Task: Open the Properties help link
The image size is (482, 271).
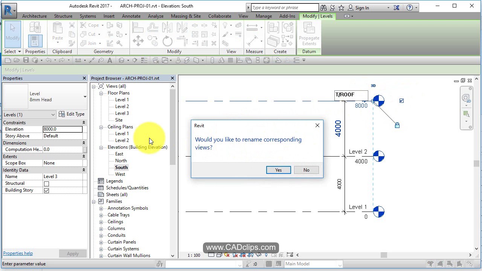Action: 18,253
